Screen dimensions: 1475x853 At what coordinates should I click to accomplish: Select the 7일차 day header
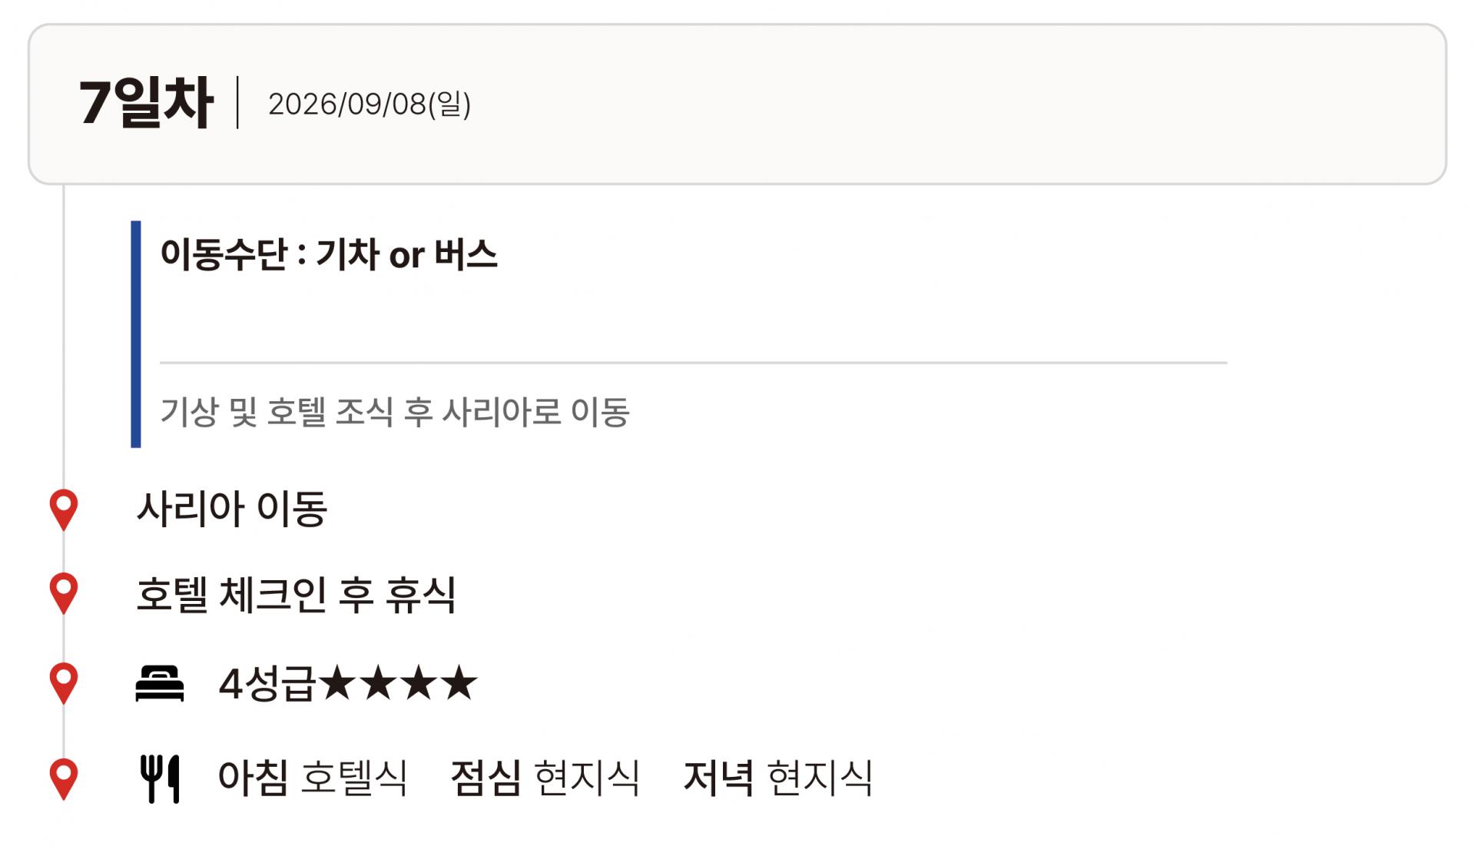[146, 103]
